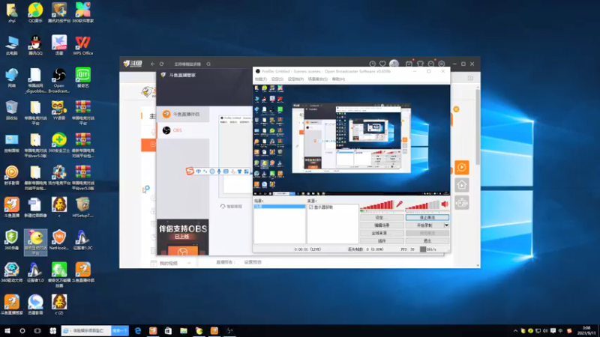Viewport: 600px width, 337px height.
Task: Open the QQ Music desktop shortcut
Action: 35,12
